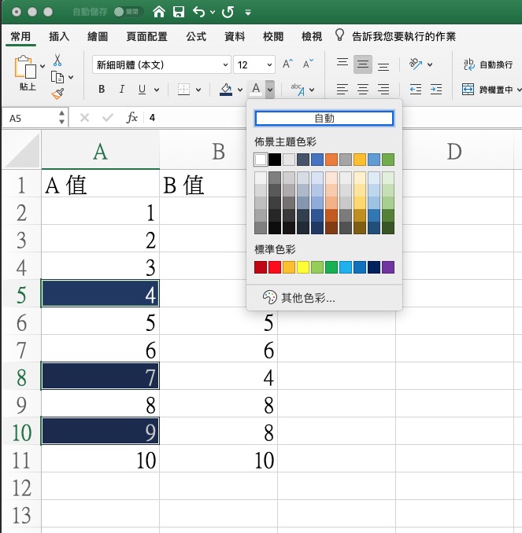Open the font name dropdown 新細明體
Viewport: 522px width, 533px height.
[x=161, y=65]
